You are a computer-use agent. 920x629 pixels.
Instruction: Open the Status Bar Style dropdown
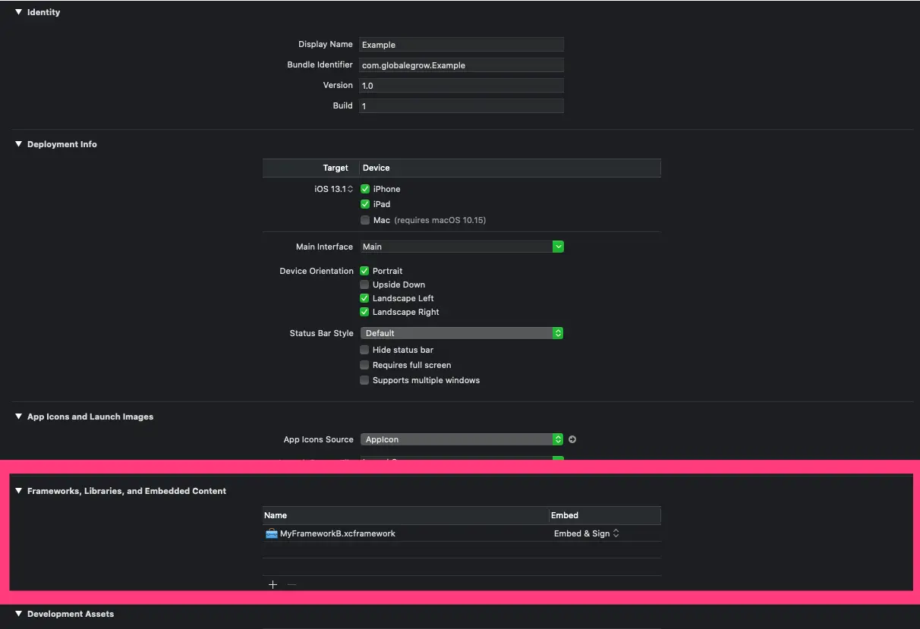coord(462,333)
